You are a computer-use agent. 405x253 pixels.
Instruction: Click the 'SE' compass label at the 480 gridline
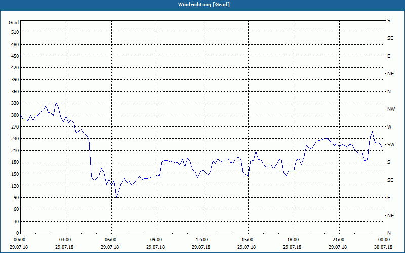(390, 38)
